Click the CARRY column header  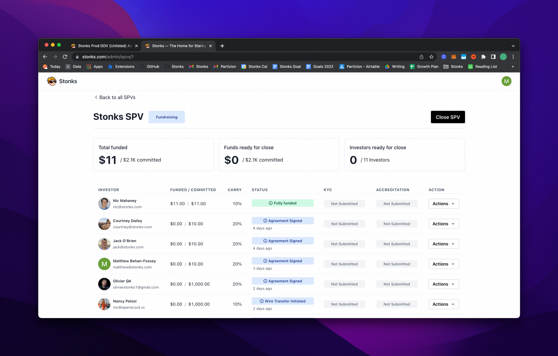click(235, 190)
